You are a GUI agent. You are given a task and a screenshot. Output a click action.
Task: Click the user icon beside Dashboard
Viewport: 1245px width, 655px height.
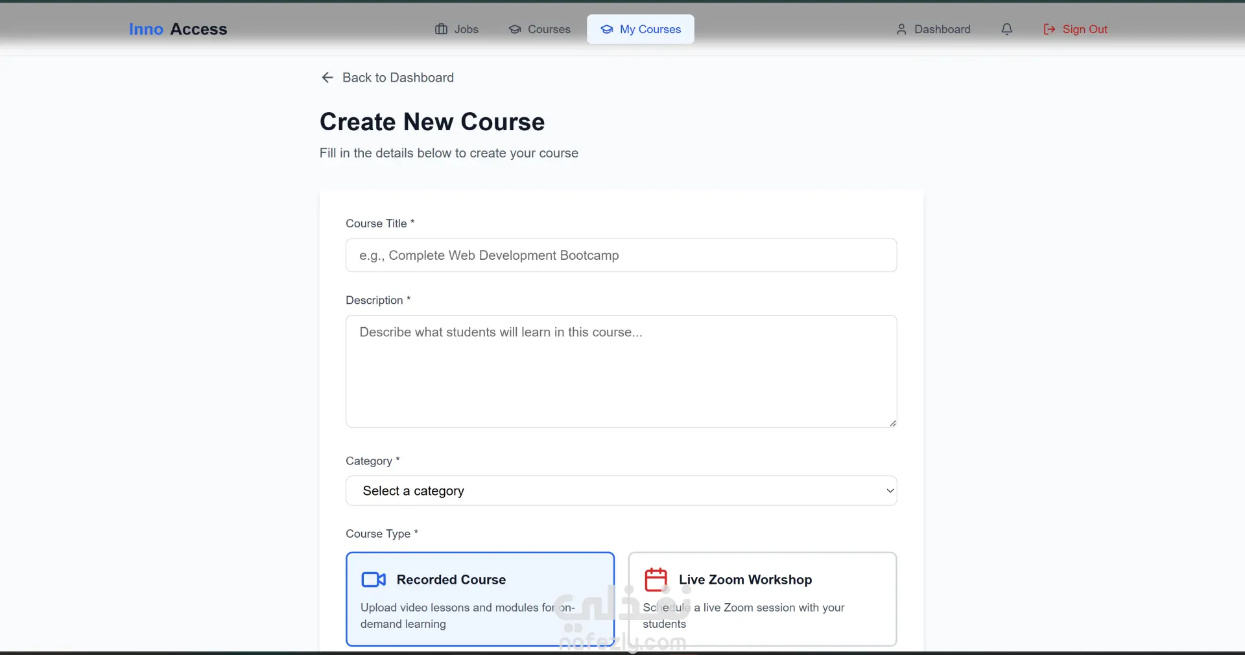click(x=901, y=29)
